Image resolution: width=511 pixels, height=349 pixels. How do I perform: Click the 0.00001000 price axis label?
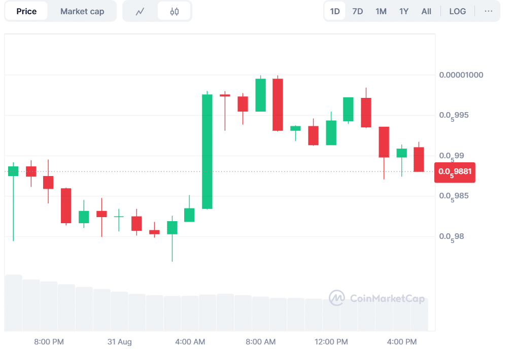(461, 75)
